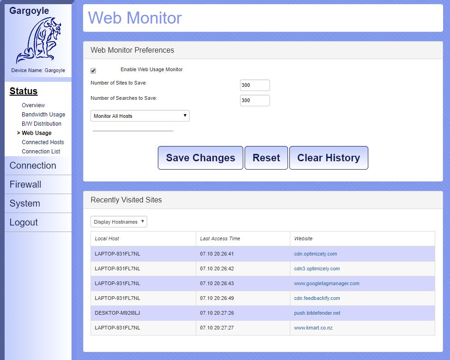Go to Bandwidth Usage in sidebar

point(43,115)
